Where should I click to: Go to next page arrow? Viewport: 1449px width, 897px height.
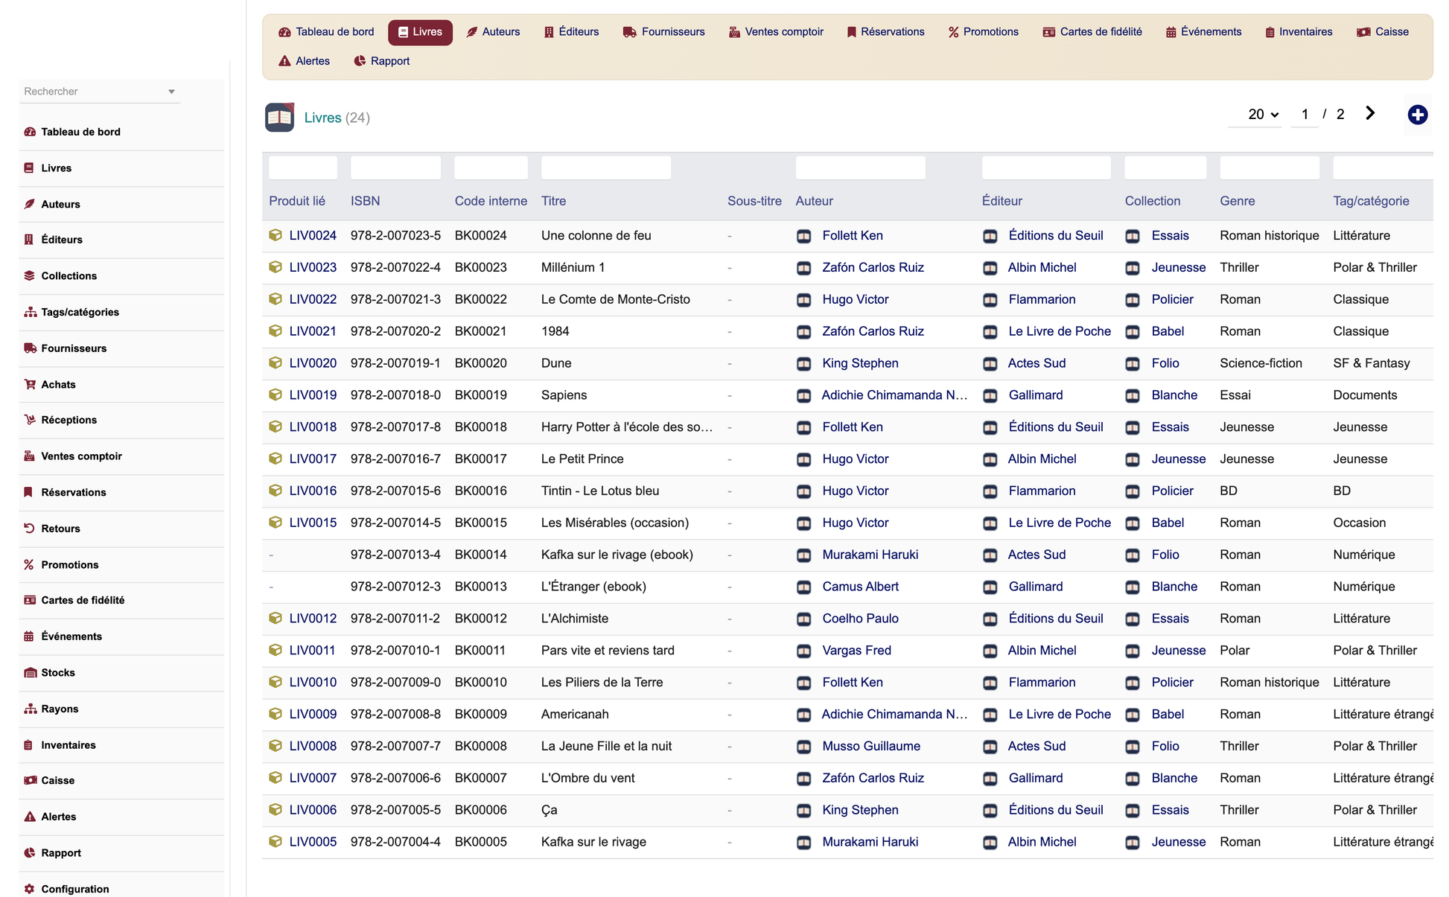[1370, 113]
